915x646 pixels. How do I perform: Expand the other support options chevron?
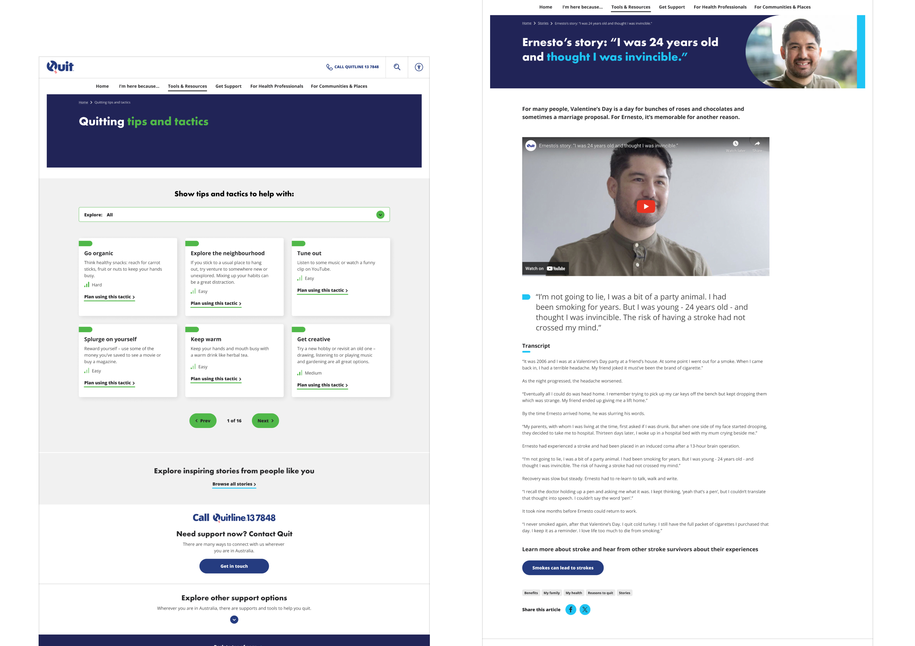point(234,619)
